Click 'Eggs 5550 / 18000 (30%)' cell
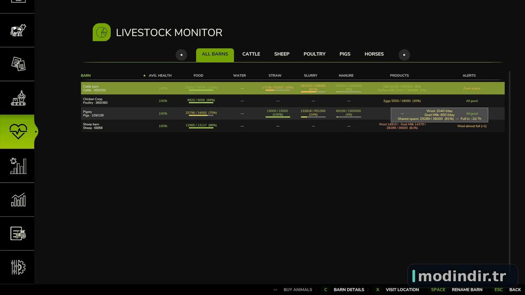This screenshot has height=295, width=525. (402, 101)
